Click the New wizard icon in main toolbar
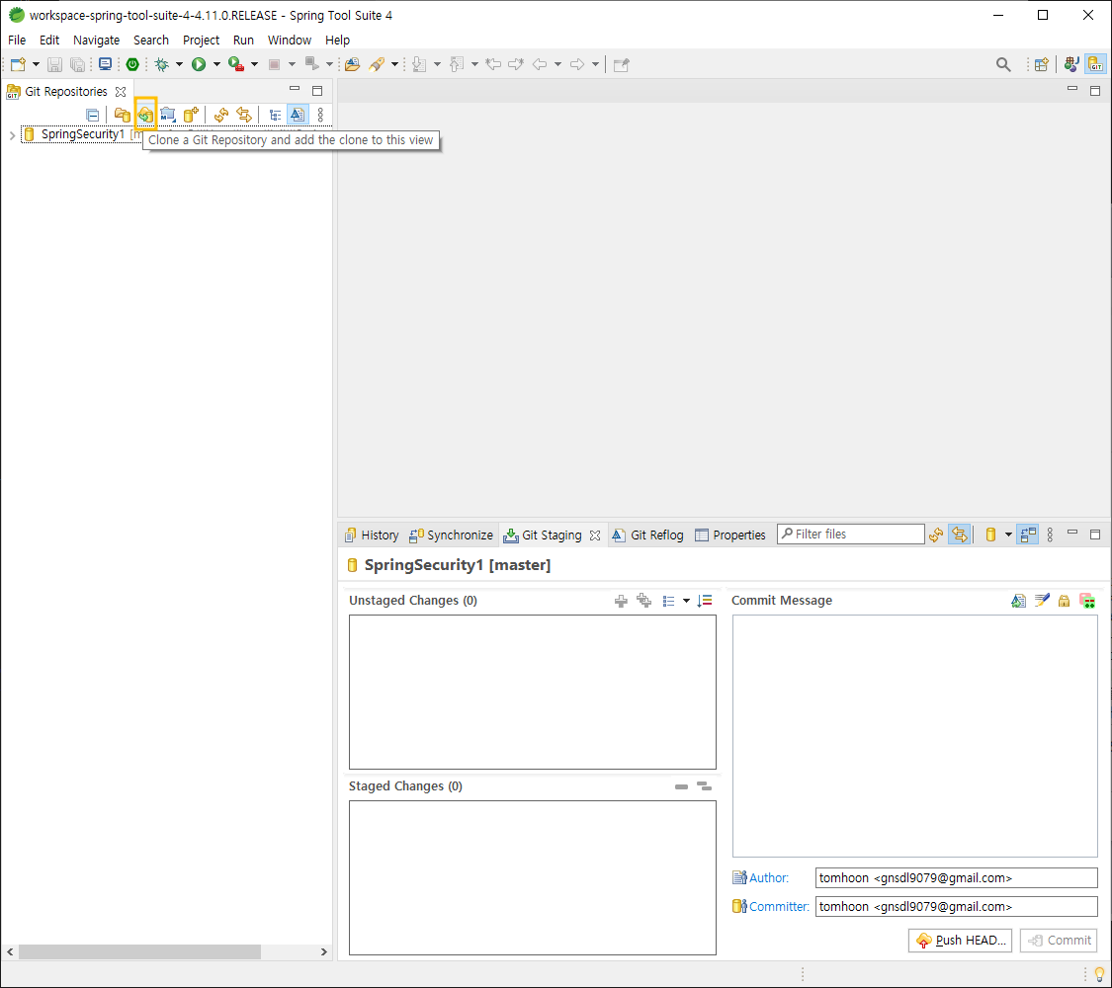This screenshot has width=1112, height=988. (18, 64)
